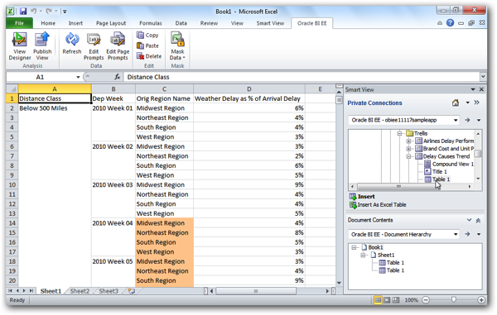Switch to Normal view in status bar
Viewport: 497px width, 315px height.
pyautogui.click(x=378, y=300)
